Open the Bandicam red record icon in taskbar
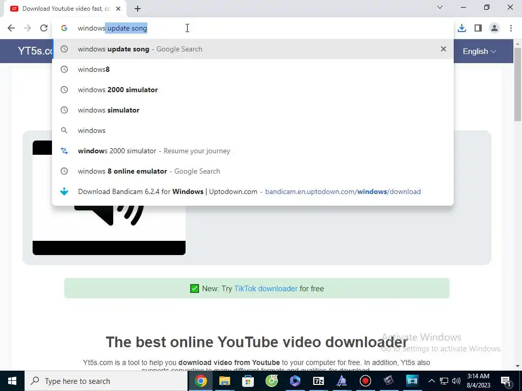This screenshot has width=522, height=391. coord(365,381)
